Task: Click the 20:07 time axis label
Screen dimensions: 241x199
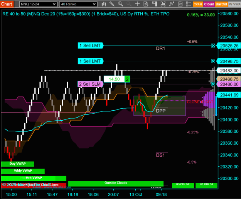Action: coord(113,194)
